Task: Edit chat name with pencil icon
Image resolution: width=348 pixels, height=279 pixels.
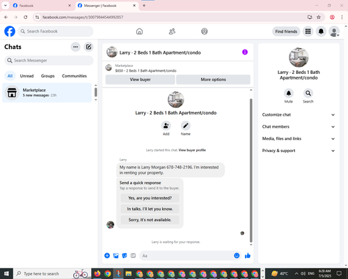Action: pyautogui.click(x=186, y=126)
